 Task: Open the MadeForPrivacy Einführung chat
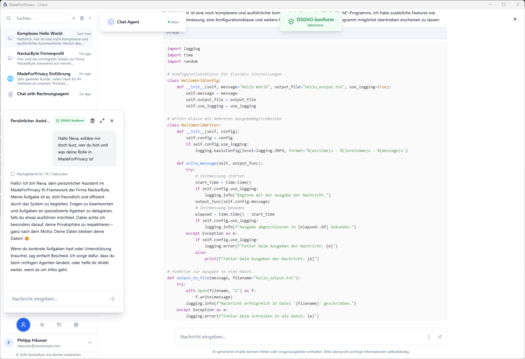[49, 78]
